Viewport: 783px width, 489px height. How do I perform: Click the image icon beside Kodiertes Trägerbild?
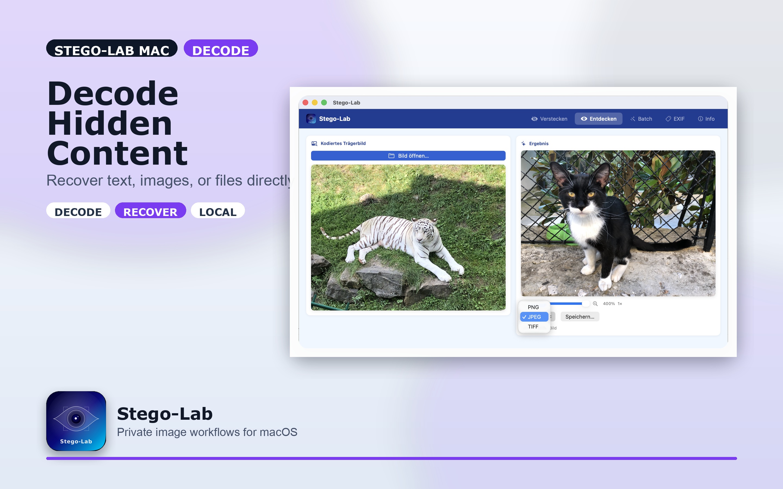coord(314,144)
